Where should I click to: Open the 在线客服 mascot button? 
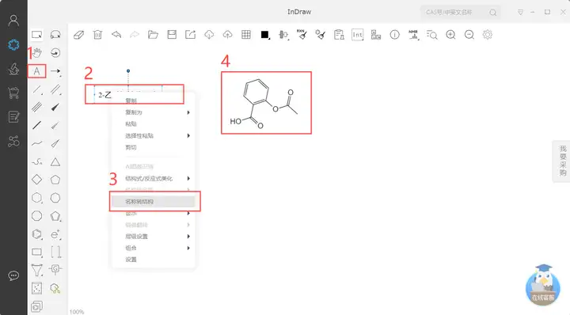[x=543, y=284]
